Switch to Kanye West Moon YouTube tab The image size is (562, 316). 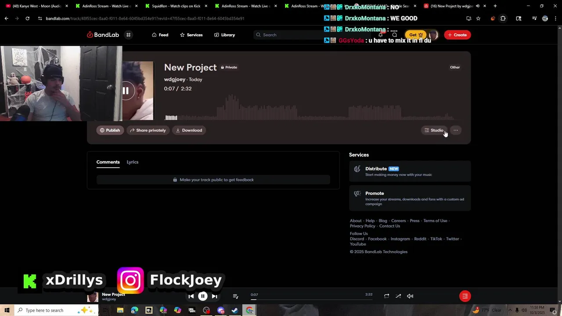point(36,6)
